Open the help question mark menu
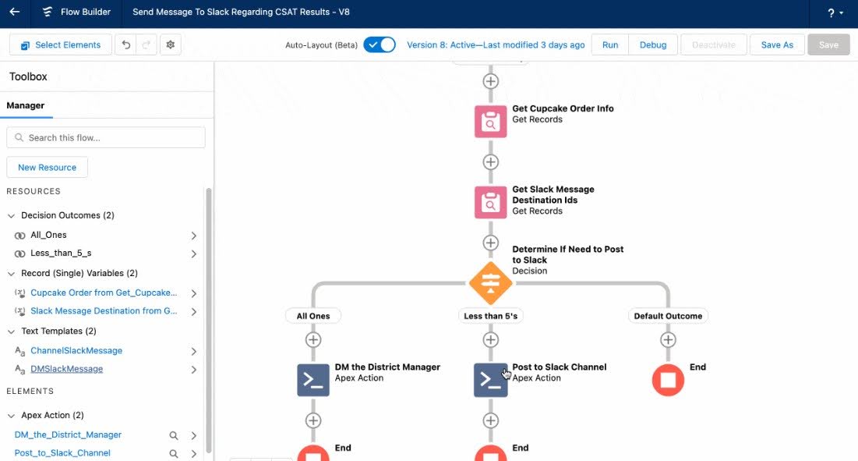858x461 pixels. [835, 13]
